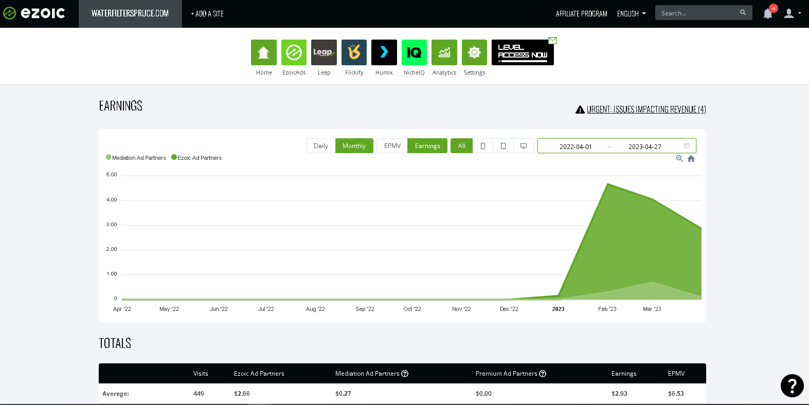Viewport: 809px width, 405px height.
Task: Show EPMV on the chart
Action: point(392,146)
